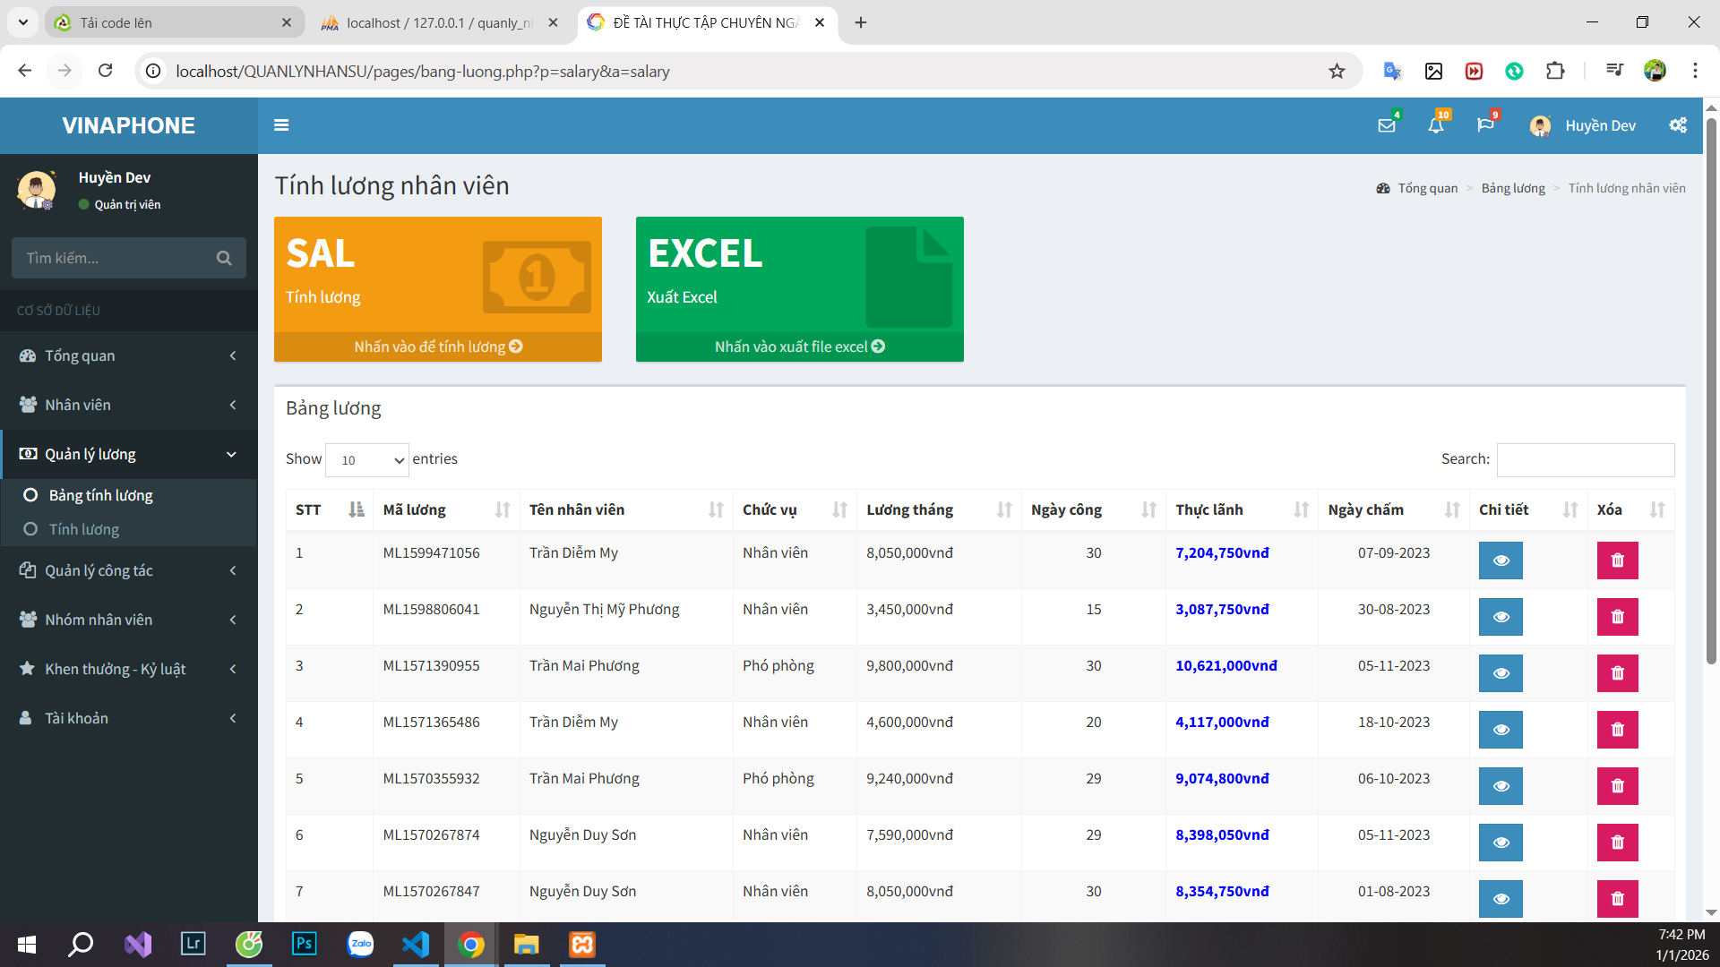Sort table by Lương tháng column
This screenshot has height=967, width=1720.
(939, 509)
